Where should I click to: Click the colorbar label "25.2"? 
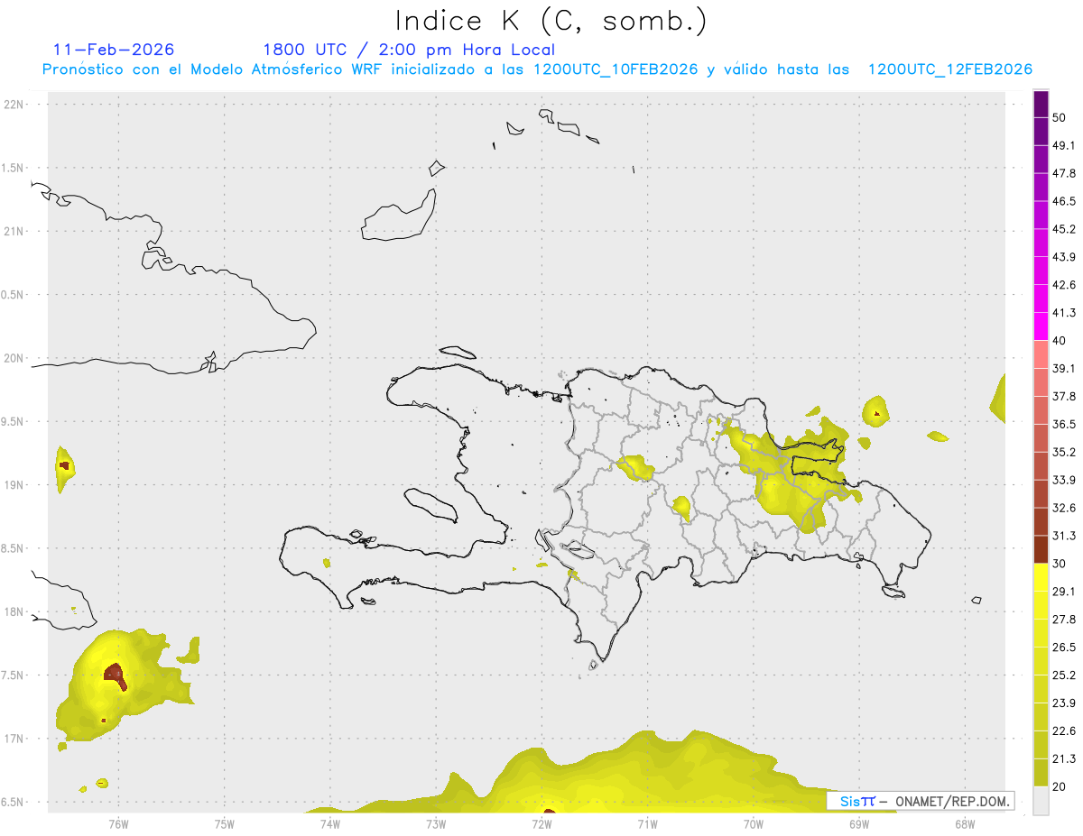(1064, 675)
